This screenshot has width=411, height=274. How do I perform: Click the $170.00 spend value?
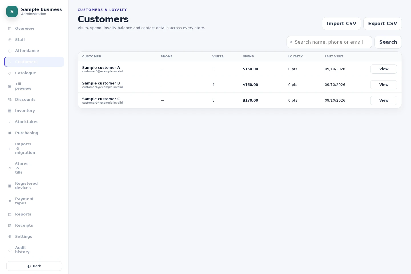pos(250,100)
